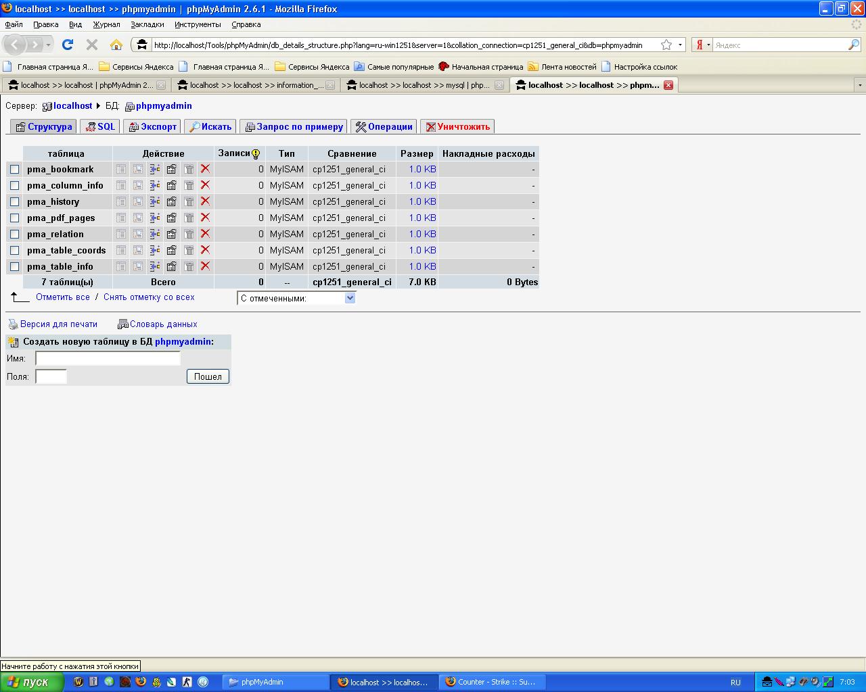
Task: Click 'Снять отметку со всех' link
Action: (x=149, y=297)
